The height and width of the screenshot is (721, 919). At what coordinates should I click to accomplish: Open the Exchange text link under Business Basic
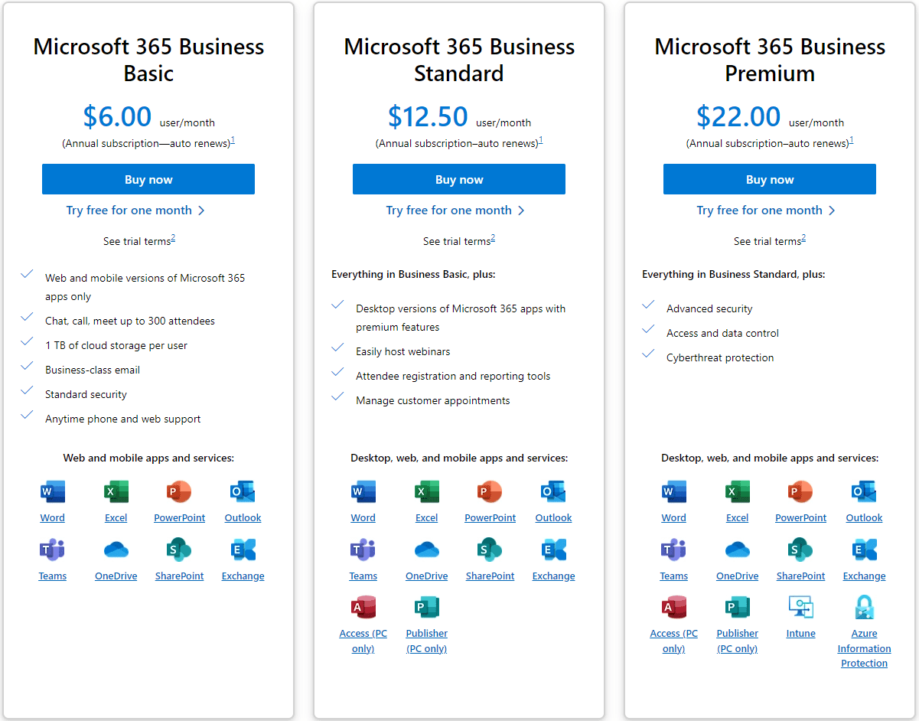coord(243,576)
